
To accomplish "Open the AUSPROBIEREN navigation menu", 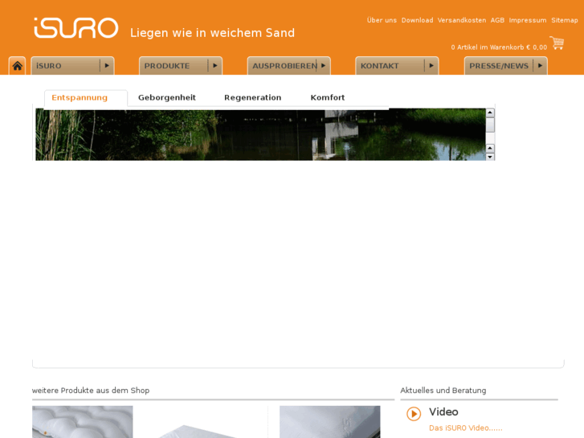I will 289,66.
